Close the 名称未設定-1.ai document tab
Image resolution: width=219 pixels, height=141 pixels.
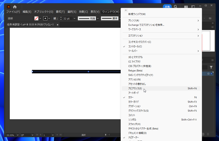(57, 25)
